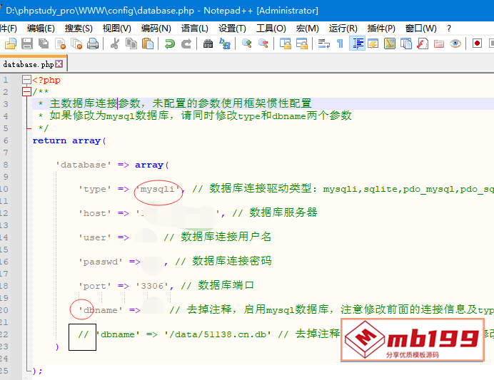Close the database.php tab
This screenshot has width=494, height=380.
(59, 64)
